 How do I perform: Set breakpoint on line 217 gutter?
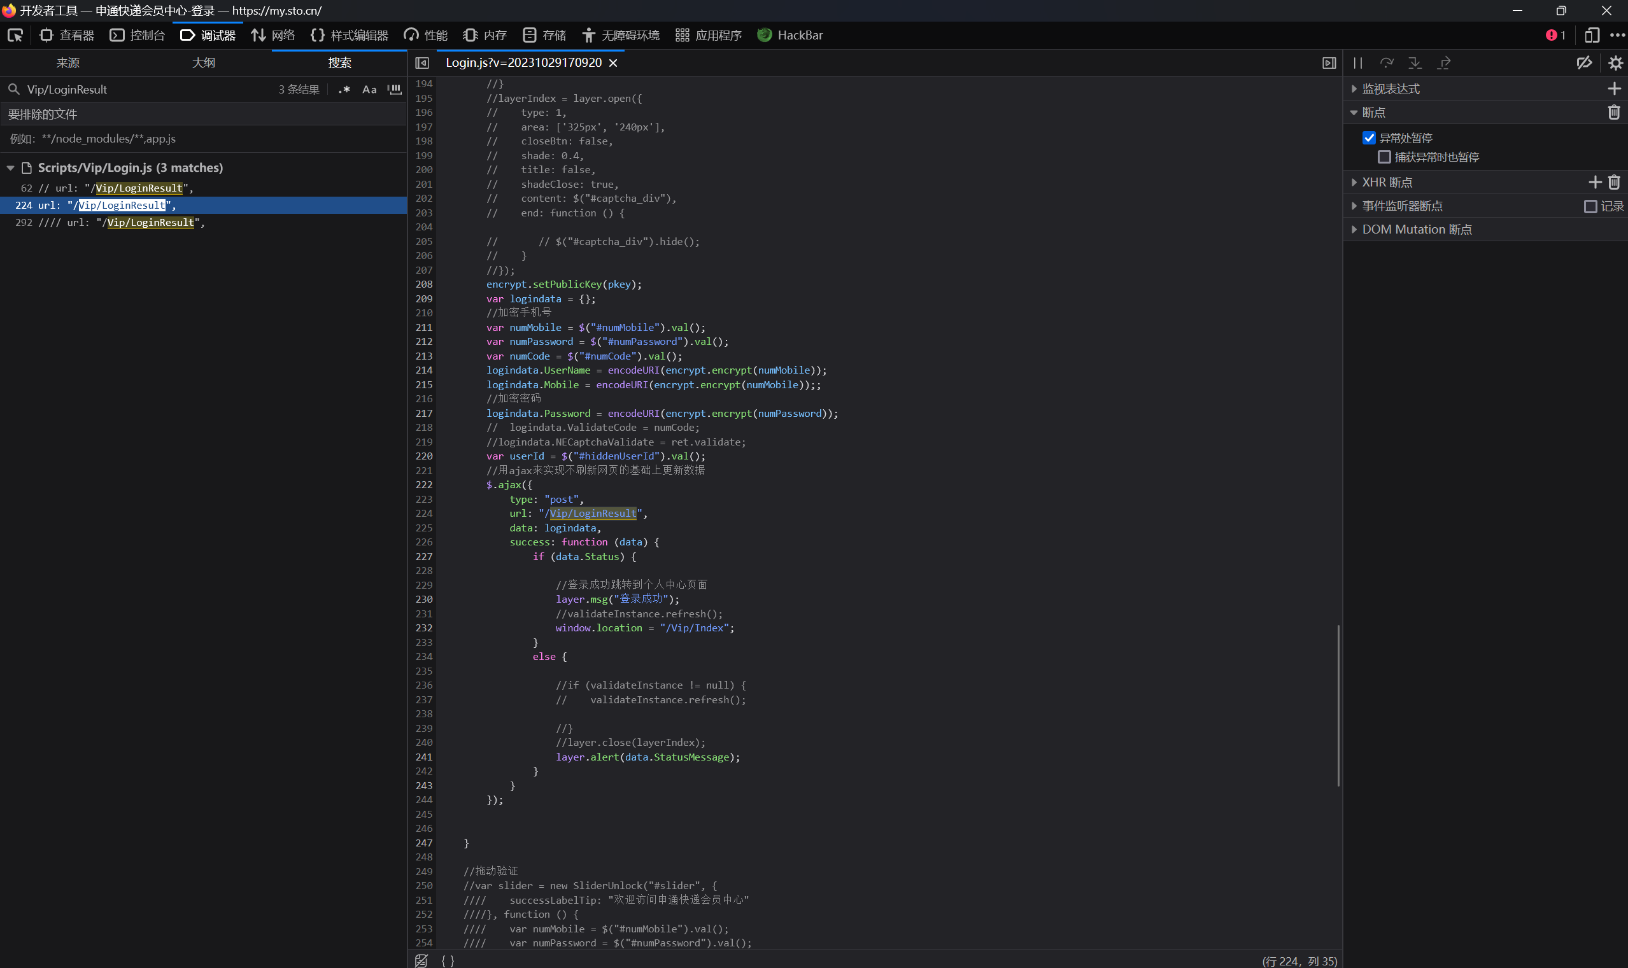pos(424,413)
